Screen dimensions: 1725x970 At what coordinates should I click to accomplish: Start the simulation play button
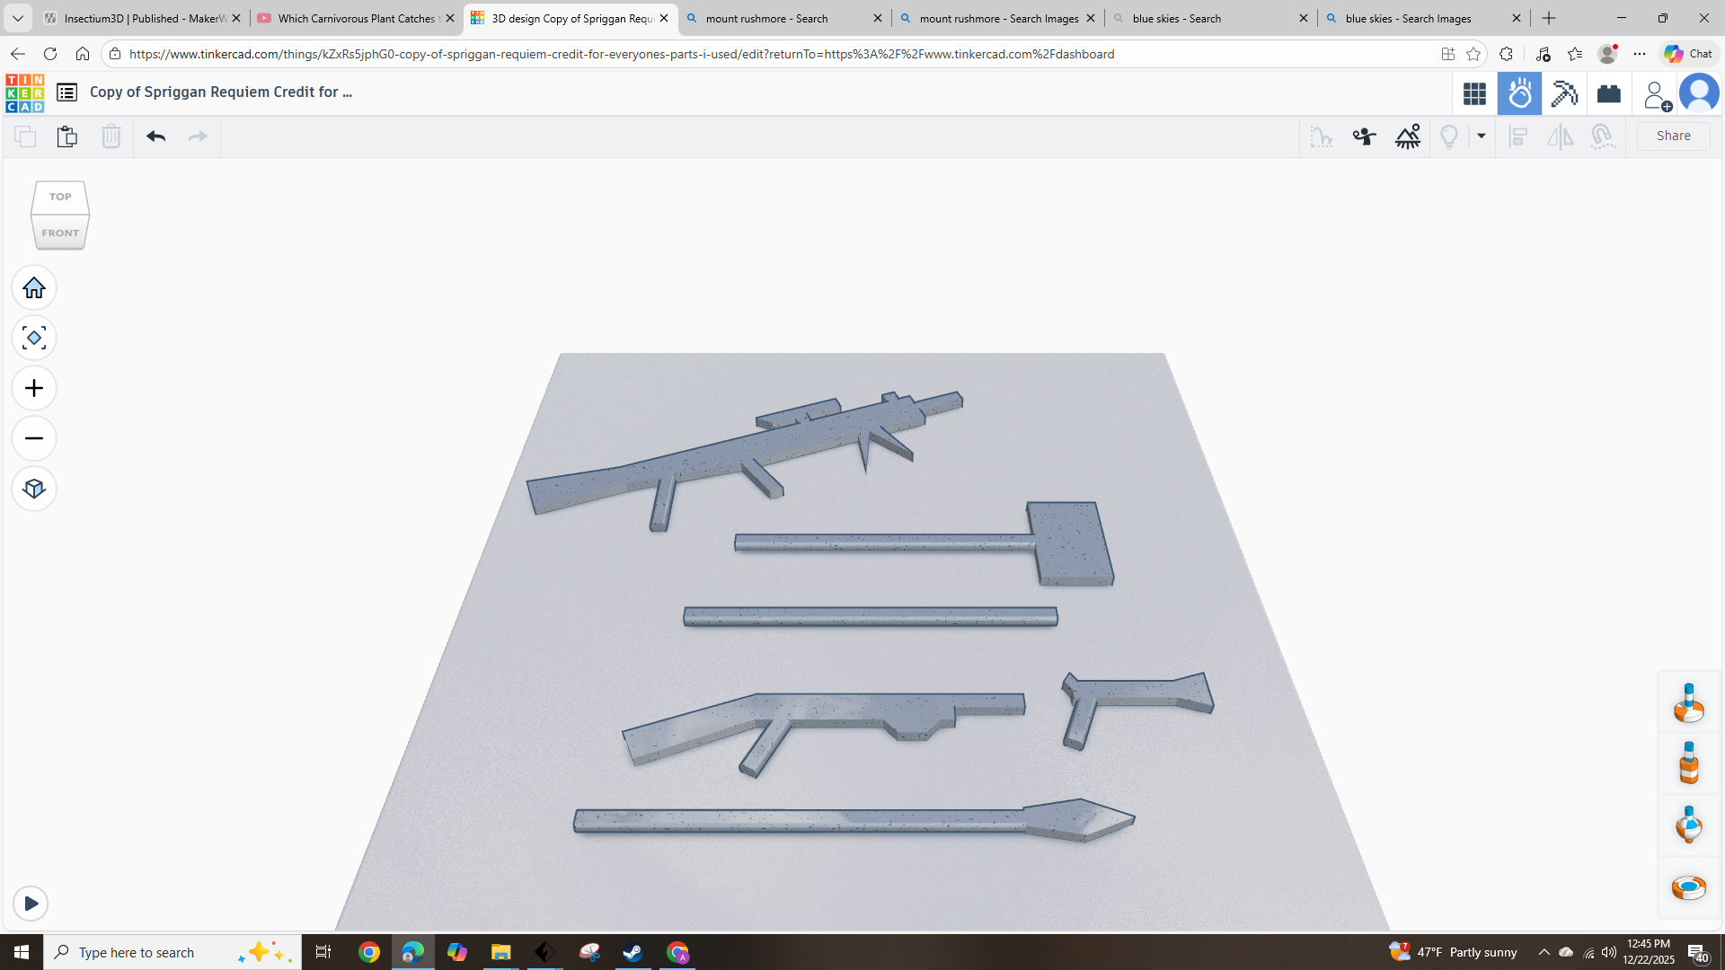[x=31, y=904]
